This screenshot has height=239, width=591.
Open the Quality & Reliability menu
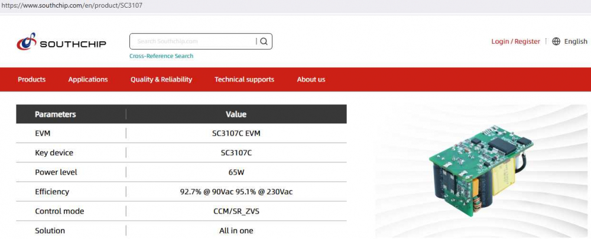[161, 80]
